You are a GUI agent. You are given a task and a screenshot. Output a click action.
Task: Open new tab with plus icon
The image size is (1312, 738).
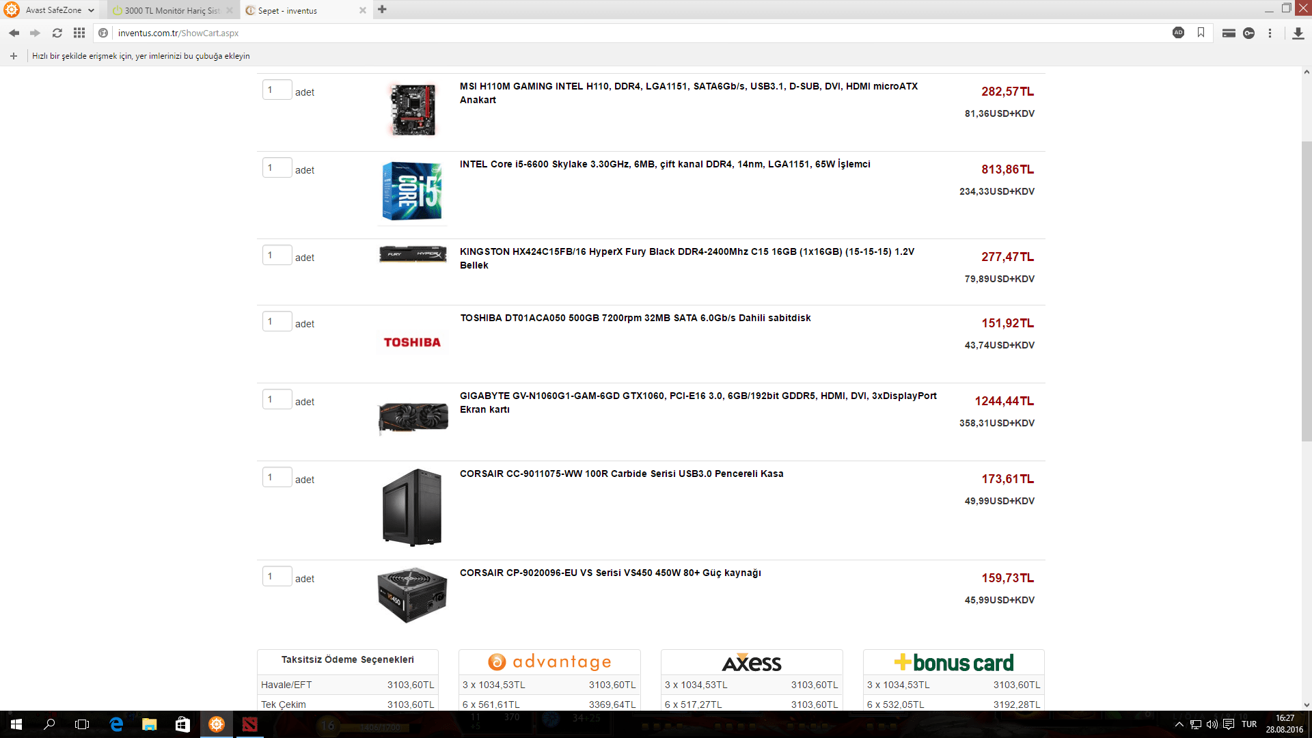[382, 10]
